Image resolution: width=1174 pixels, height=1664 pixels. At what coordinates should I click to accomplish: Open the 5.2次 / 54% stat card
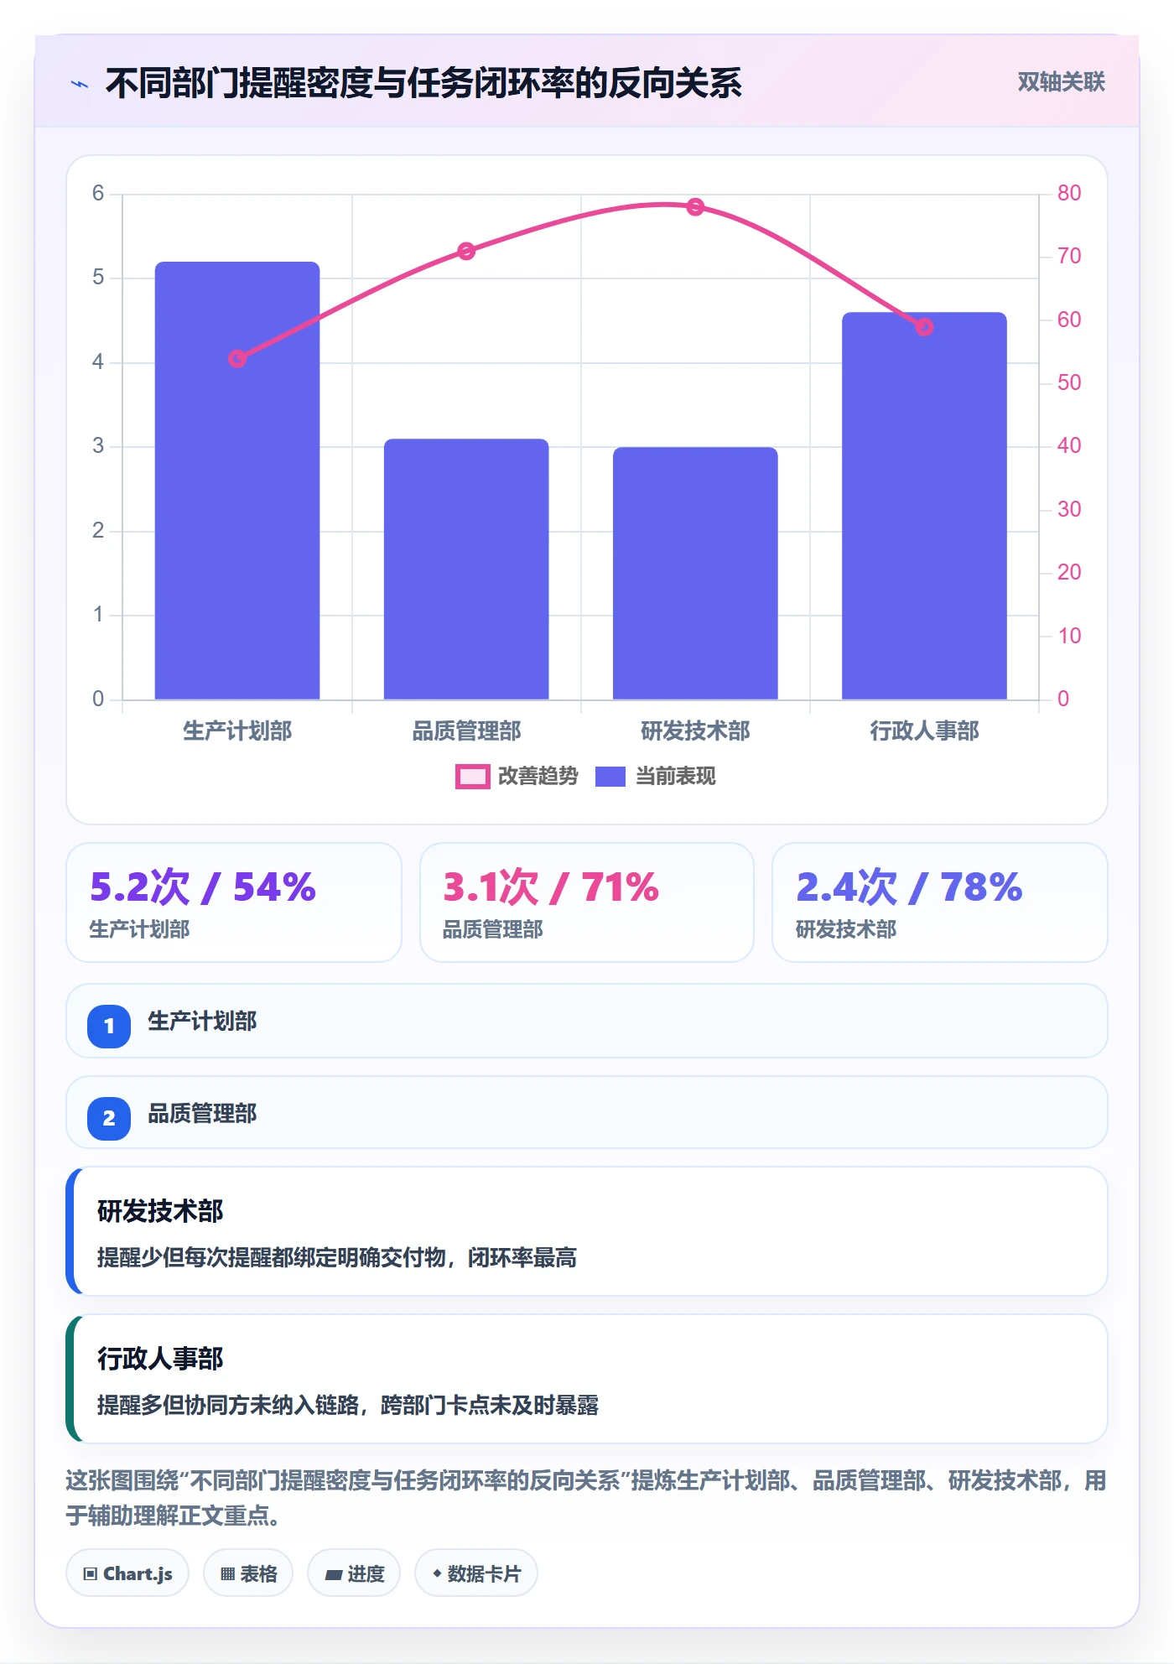point(234,902)
